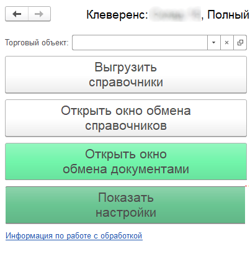Select the blurred name in the title
250x254 pixels.
point(175,14)
